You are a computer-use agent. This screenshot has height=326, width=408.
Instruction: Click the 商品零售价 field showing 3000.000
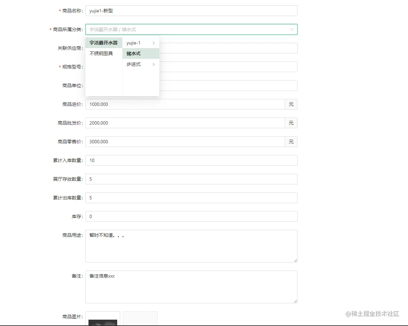tap(185, 142)
